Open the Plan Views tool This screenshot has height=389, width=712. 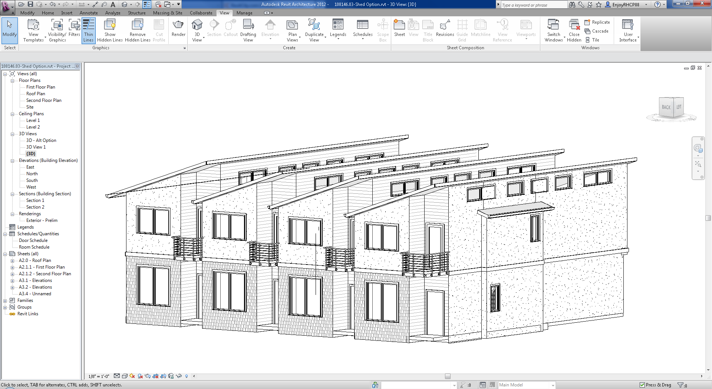[x=293, y=31]
